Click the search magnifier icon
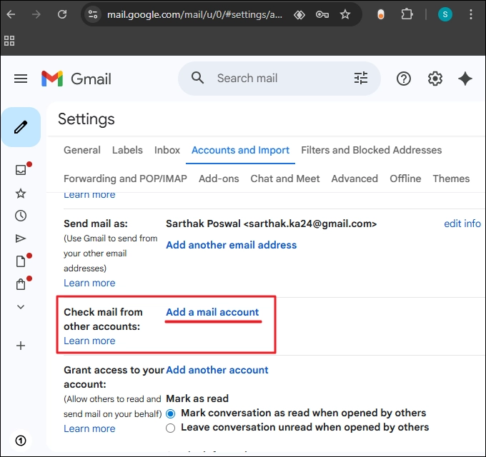Viewport: 486px width, 457px height. point(197,78)
